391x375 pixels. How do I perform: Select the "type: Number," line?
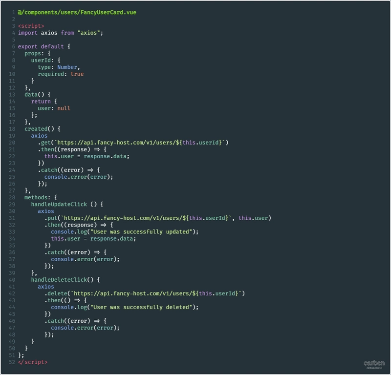59,67
